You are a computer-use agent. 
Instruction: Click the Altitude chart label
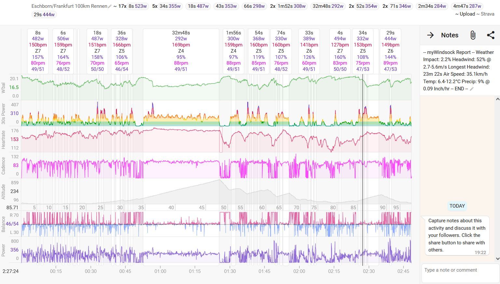click(3, 191)
